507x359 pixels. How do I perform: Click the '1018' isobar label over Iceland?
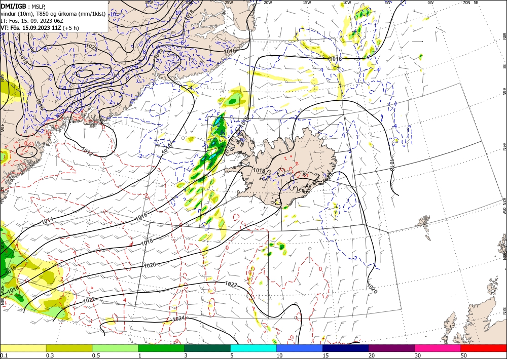[259, 171]
